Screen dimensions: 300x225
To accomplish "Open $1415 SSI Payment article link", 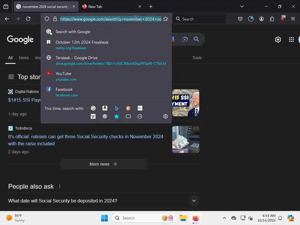I will tap(24, 100).
